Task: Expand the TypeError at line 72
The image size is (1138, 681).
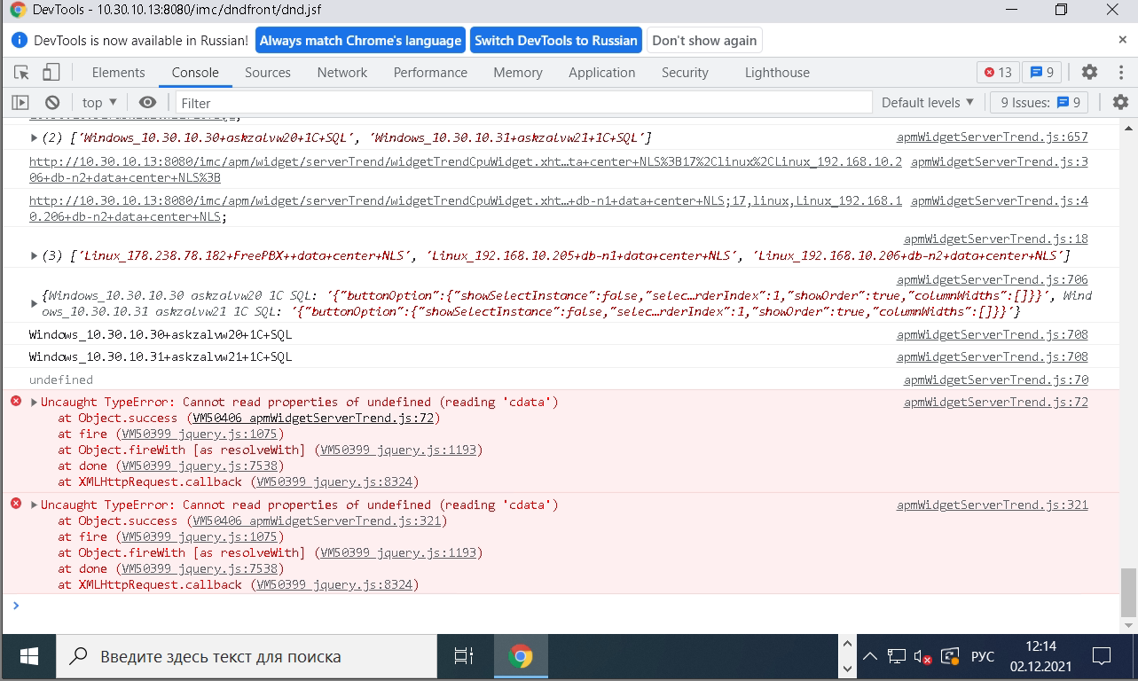Action: pos(34,403)
